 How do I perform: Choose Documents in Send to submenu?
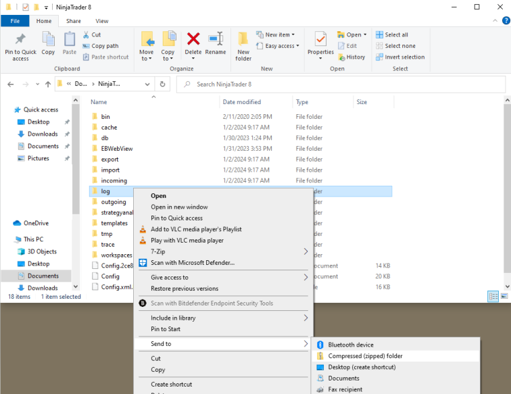[x=395, y=378]
